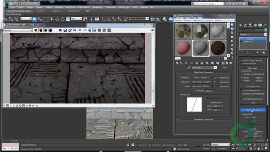
Task: Toggle selection lock padlock in status bar
Action: click(128, 145)
